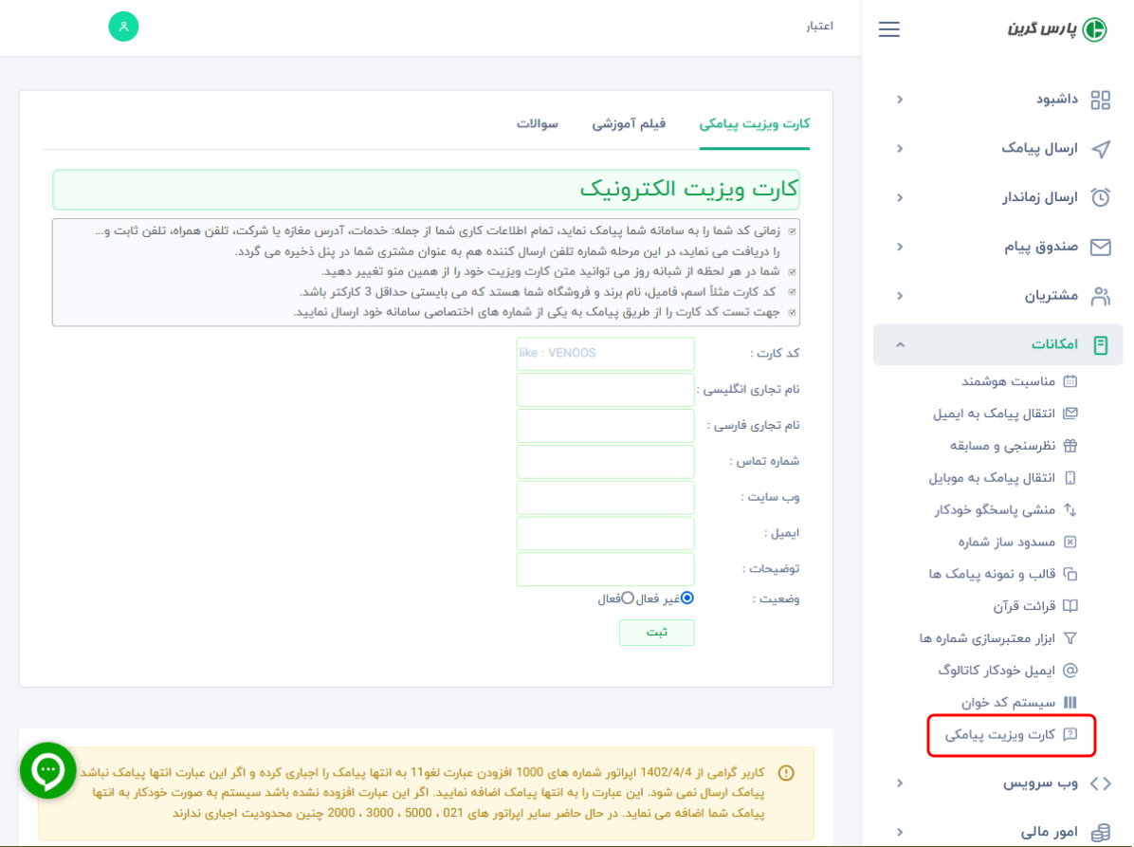This screenshot has width=1134, height=847.
Task: Expand the امور مالی menu chevron
Action: (900, 832)
